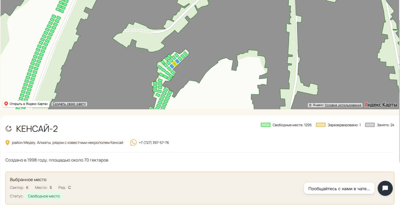
Task: Click the chat bubble icon button
Action: 385,188
